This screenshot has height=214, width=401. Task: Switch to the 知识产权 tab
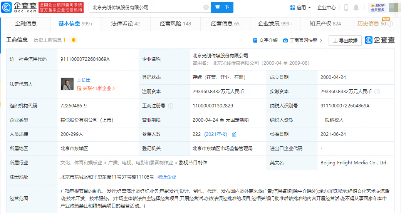click(x=325, y=24)
